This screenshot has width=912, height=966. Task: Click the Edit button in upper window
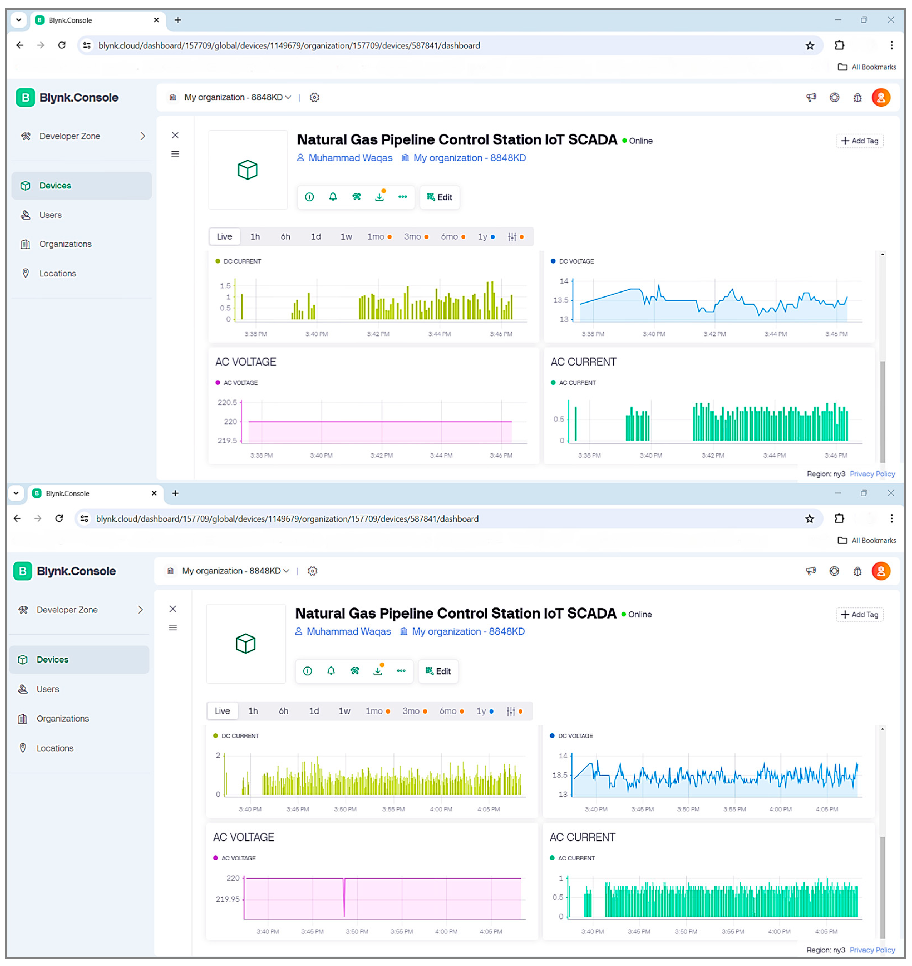440,197
